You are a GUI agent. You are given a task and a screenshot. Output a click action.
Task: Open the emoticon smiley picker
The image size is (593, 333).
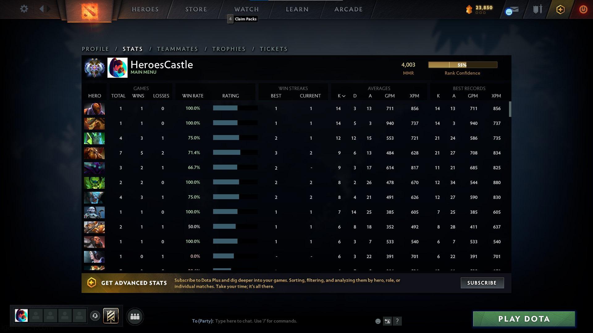point(378,321)
